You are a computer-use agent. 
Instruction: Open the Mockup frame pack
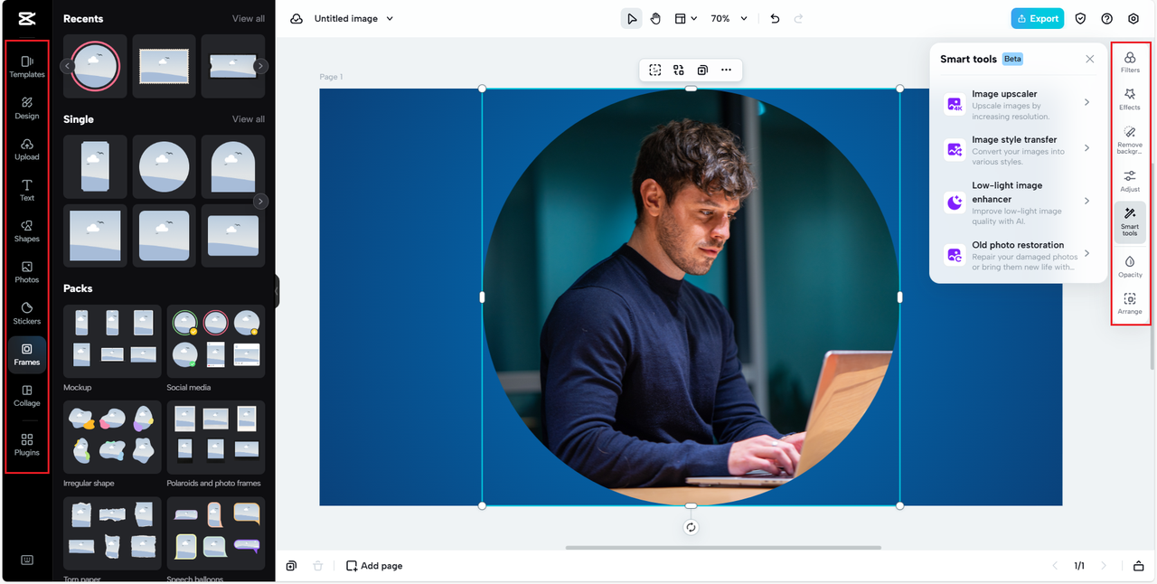pos(112,341)
